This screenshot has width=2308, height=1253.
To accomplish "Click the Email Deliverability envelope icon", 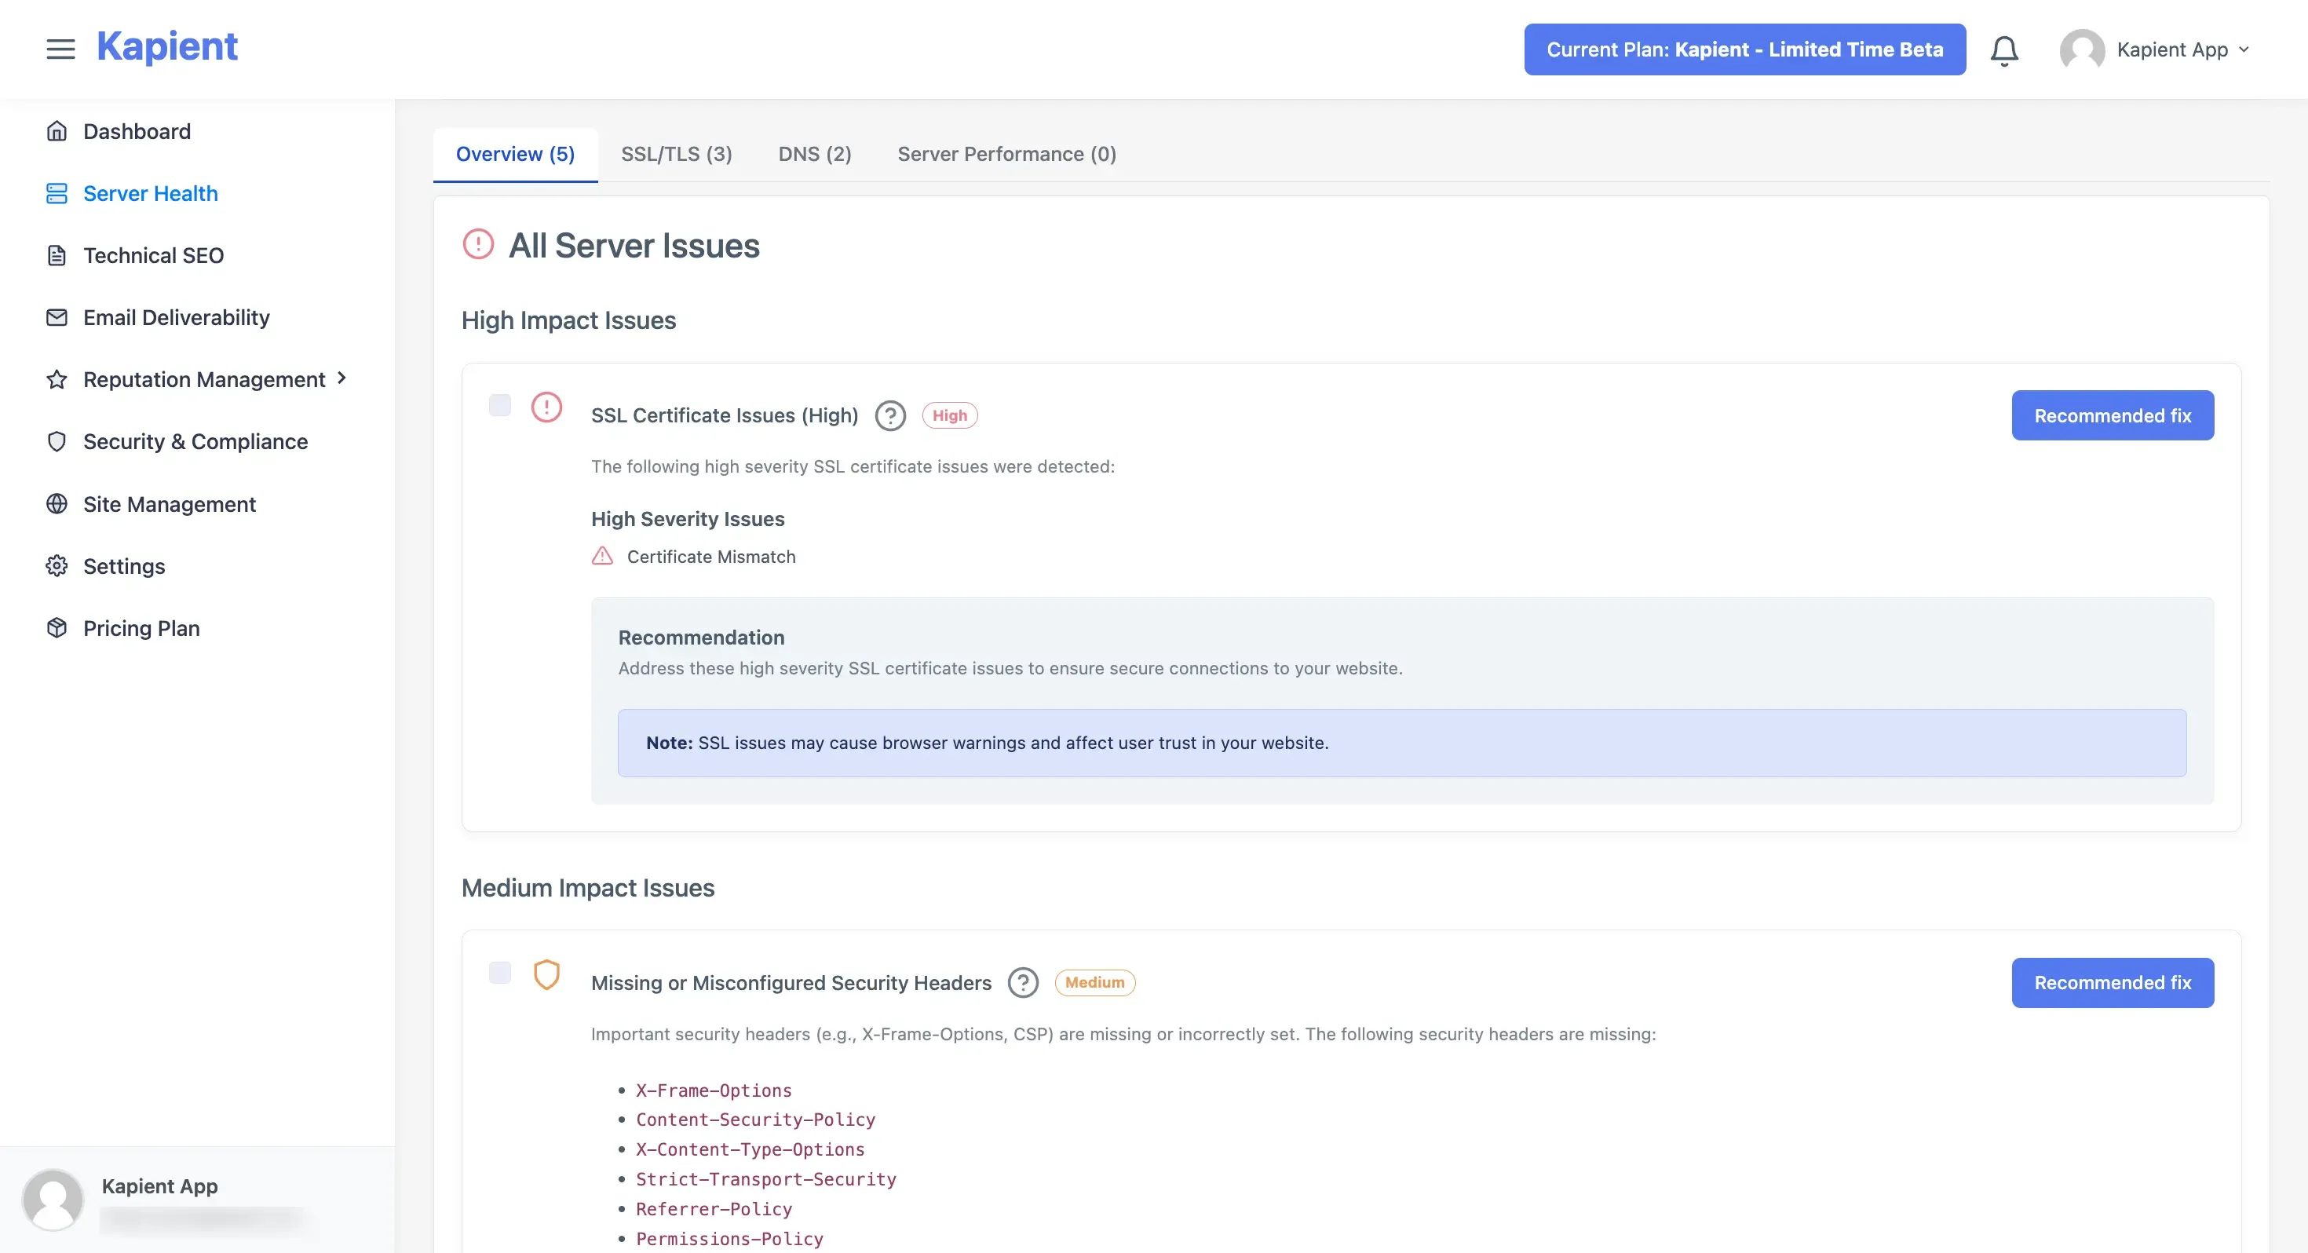I will [57, 317].
